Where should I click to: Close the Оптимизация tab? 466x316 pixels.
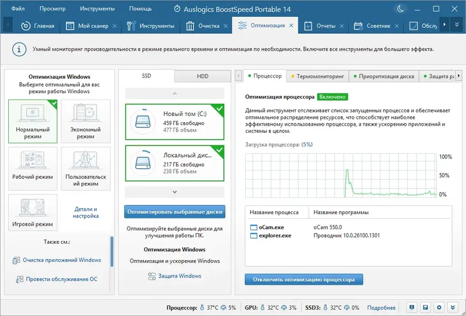tap(291, 26)
